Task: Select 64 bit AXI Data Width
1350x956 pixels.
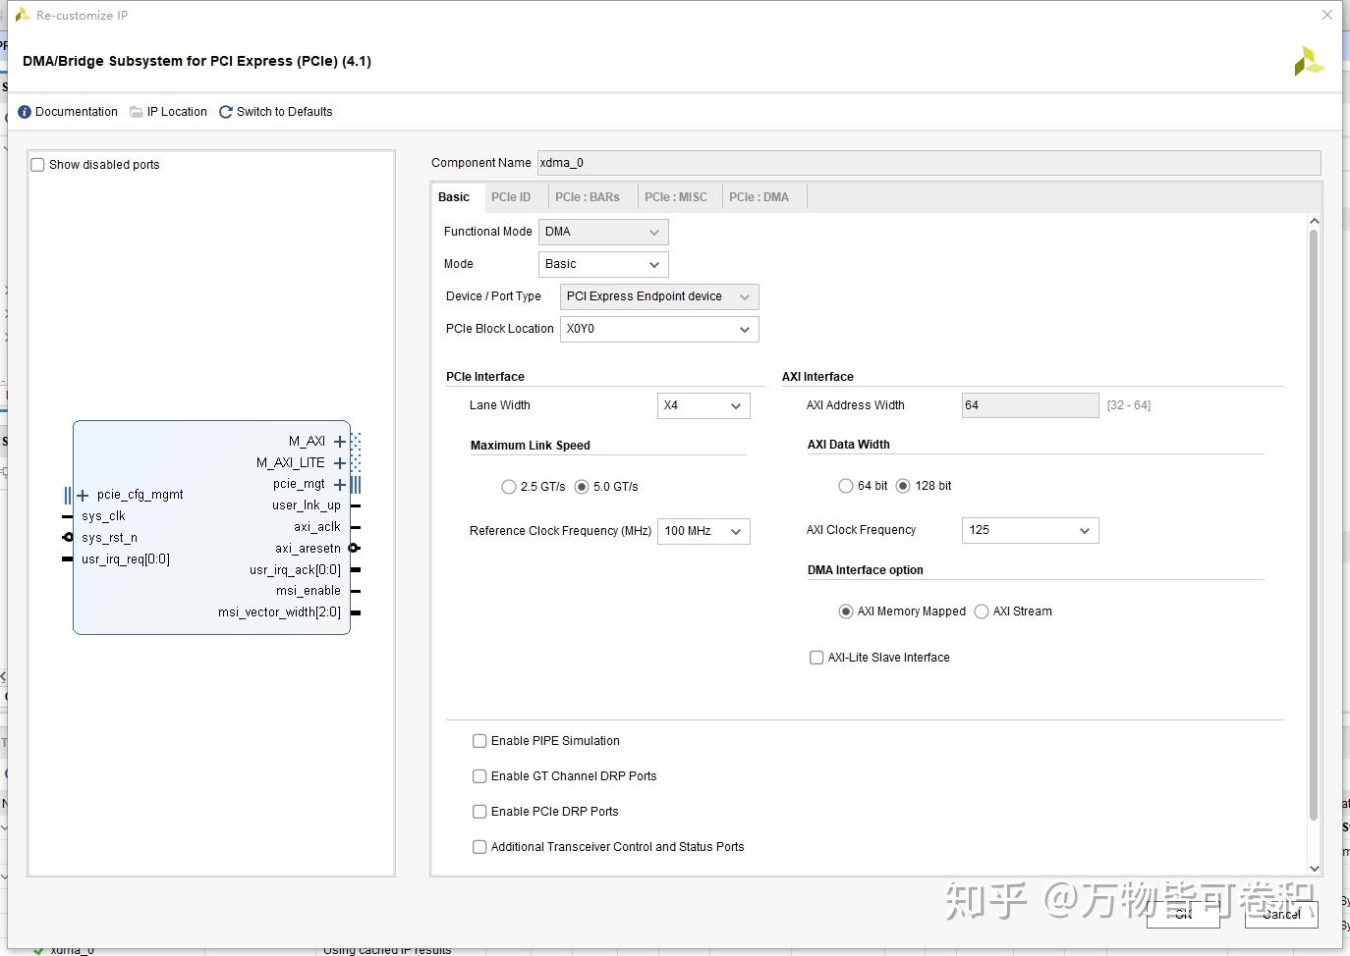Action: pos(846,485)
